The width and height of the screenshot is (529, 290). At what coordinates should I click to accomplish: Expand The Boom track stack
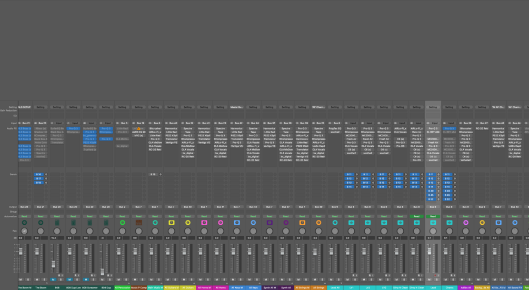(x=46, y=284)
